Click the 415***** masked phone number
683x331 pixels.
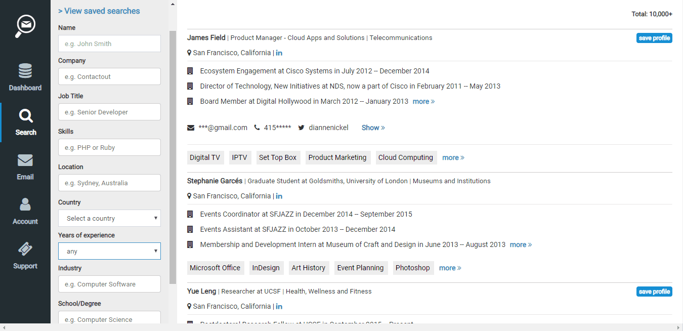point(278,128)
